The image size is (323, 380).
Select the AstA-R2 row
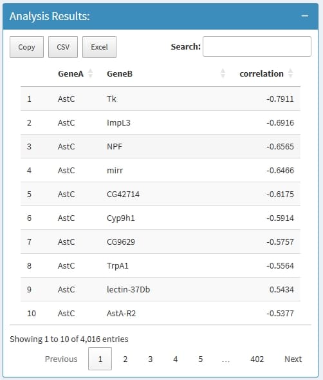pos(160,314)
